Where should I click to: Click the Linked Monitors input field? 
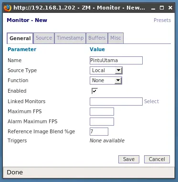click(116, 101)
